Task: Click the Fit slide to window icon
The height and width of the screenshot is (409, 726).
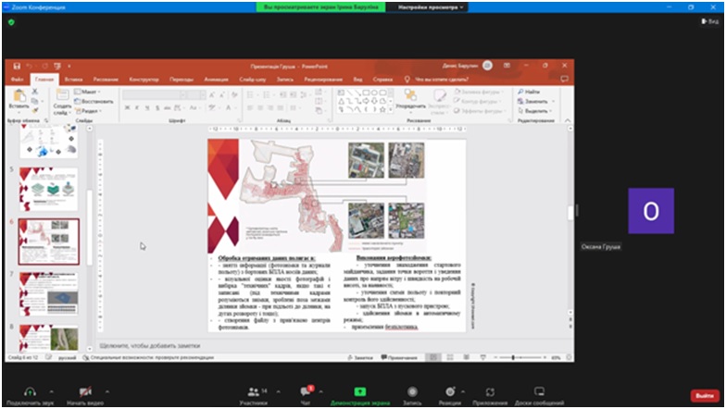Action: point(569,357)
